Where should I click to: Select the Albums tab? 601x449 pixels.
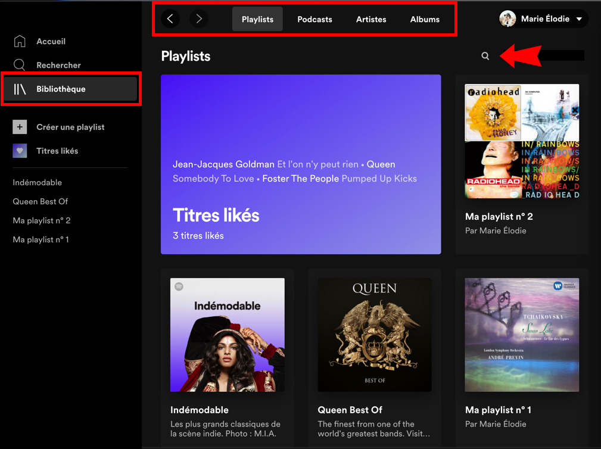click(x=425, y=19)
